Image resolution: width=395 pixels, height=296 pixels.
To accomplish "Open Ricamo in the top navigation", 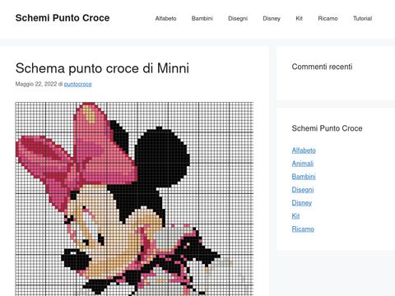I will (328, 18).
